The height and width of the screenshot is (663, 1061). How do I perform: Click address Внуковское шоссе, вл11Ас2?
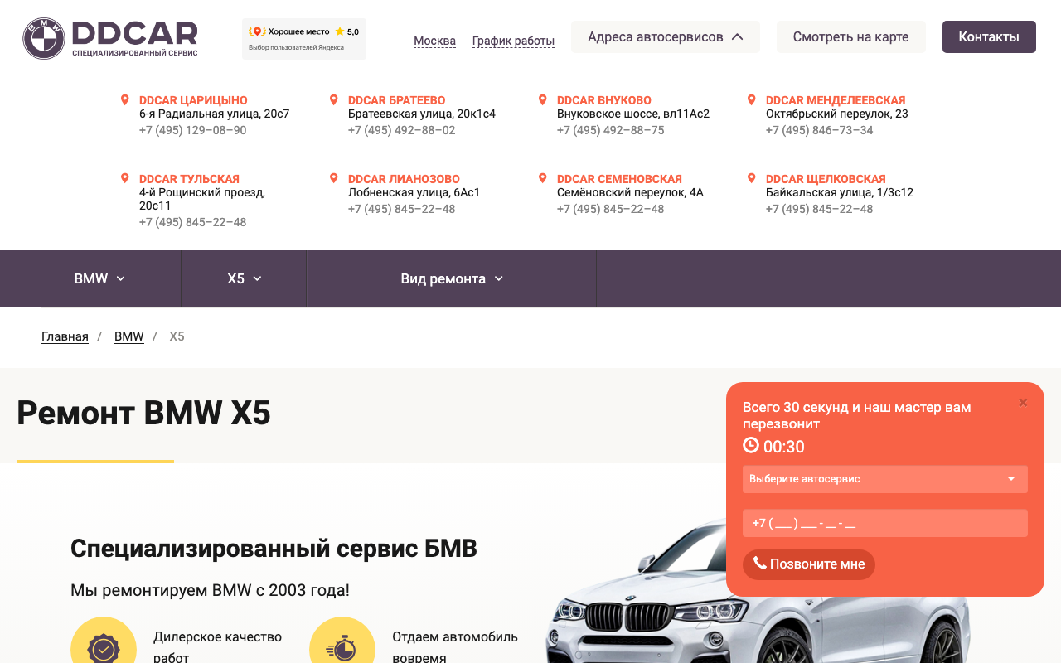click(x=633, y=114)
